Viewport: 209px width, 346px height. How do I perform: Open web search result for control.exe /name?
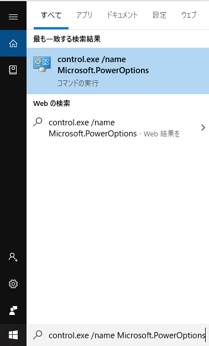(118, 128)
